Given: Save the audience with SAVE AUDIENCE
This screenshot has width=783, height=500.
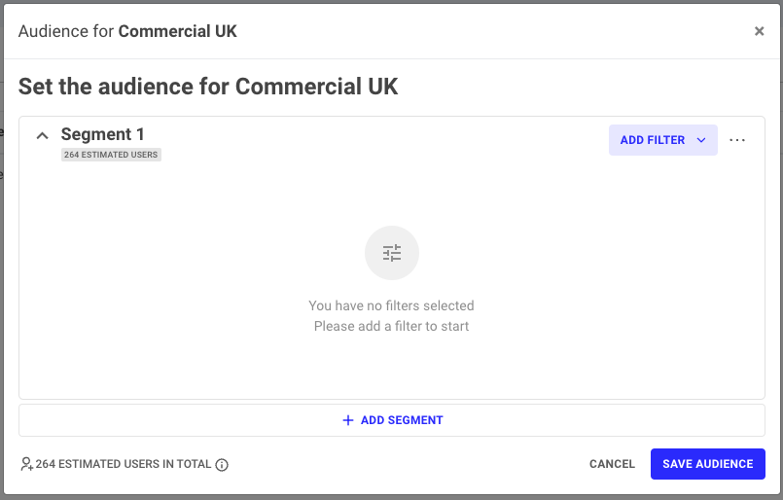Looking at the screenshot, I should pyautogui.click(x=707, y=464).
